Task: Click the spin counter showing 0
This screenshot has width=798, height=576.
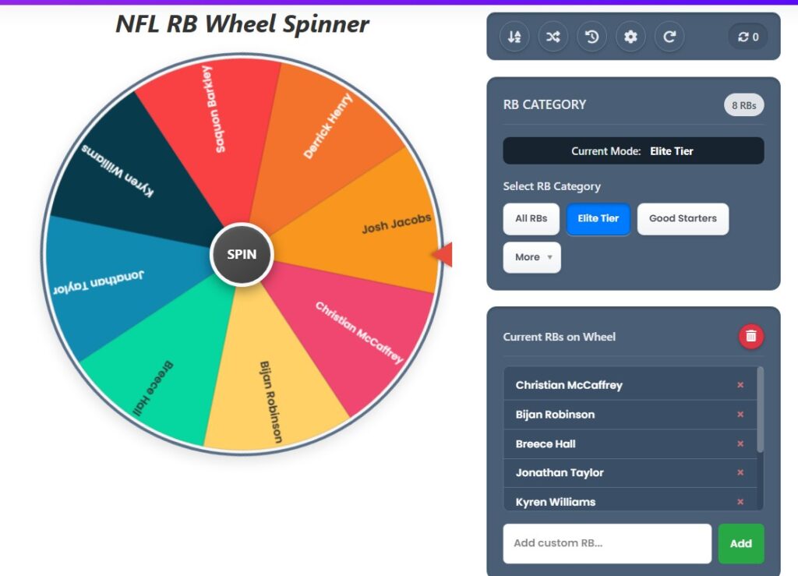Action: pos(747,36)
